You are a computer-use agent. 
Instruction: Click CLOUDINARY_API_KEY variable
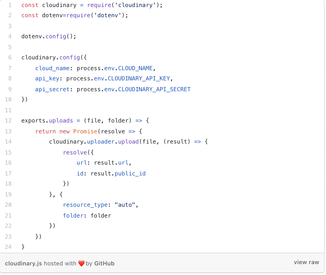tap(139, 78)
